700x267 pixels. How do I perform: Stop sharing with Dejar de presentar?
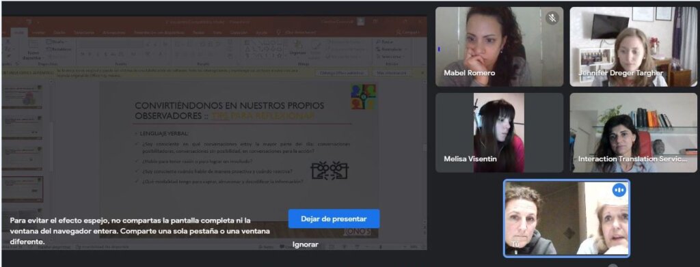(334, 219)
